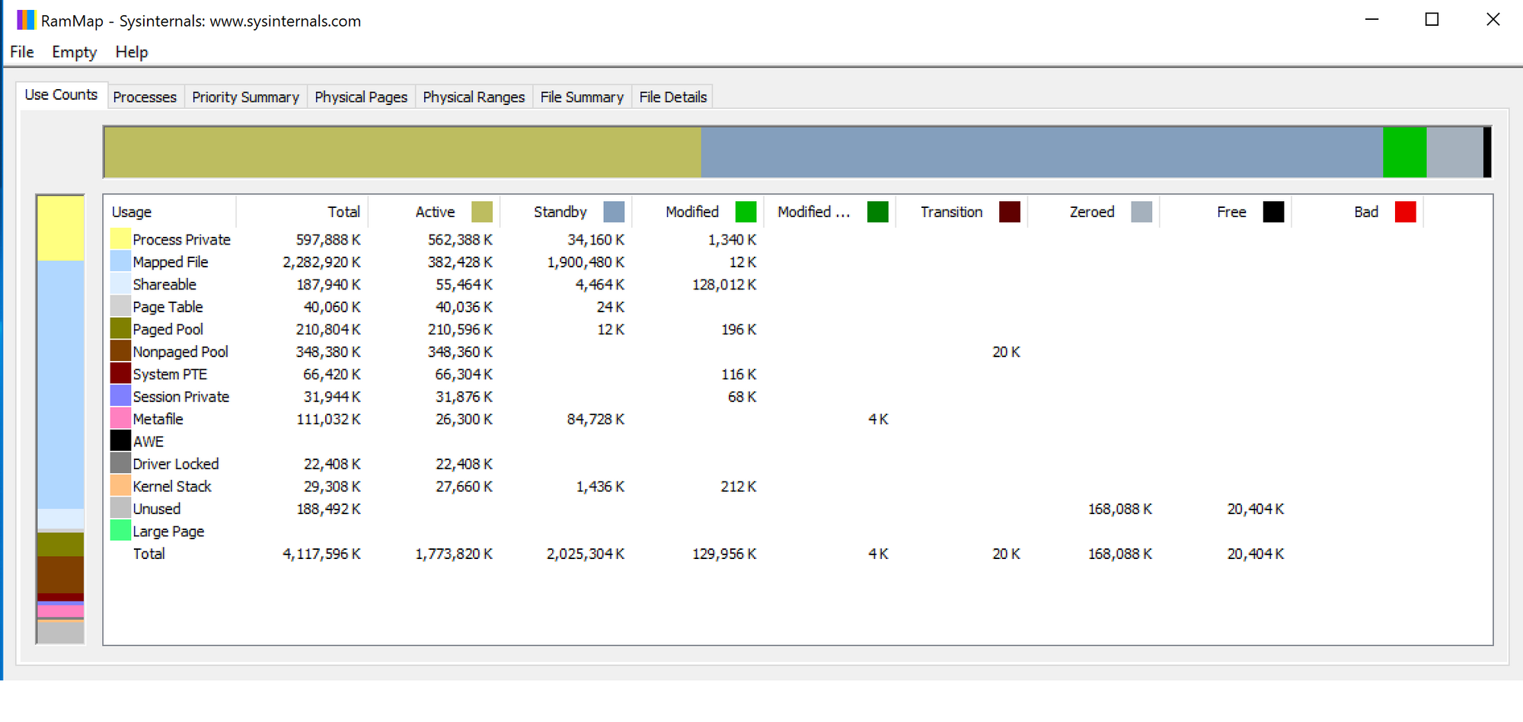Click the Active column color swatch
Viewport: 1523px width, 722px height.
click(481, 212)
